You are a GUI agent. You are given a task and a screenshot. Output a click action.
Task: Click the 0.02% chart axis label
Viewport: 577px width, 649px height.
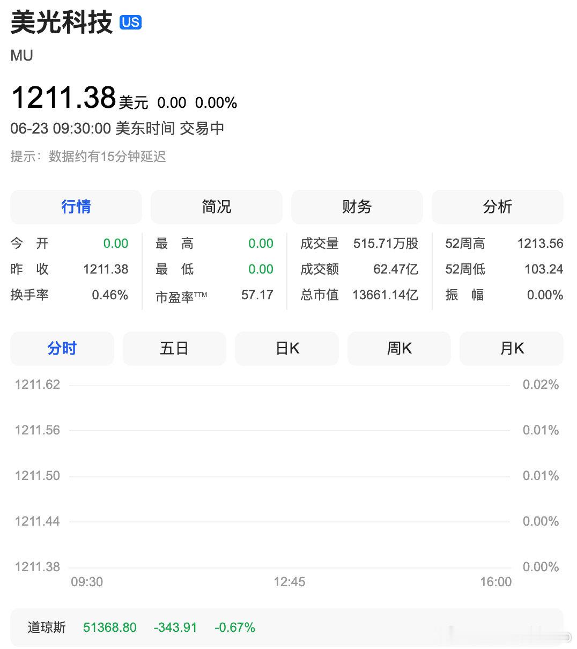[x=541, y=385]
